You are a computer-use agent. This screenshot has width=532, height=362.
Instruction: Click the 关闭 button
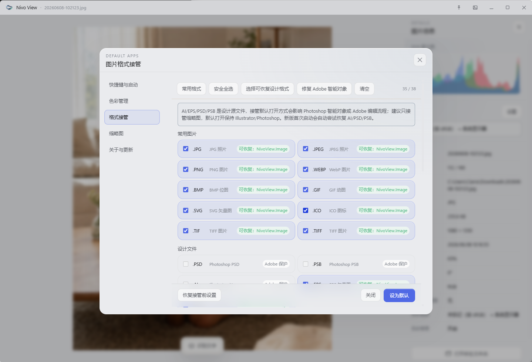click(371, 295)
